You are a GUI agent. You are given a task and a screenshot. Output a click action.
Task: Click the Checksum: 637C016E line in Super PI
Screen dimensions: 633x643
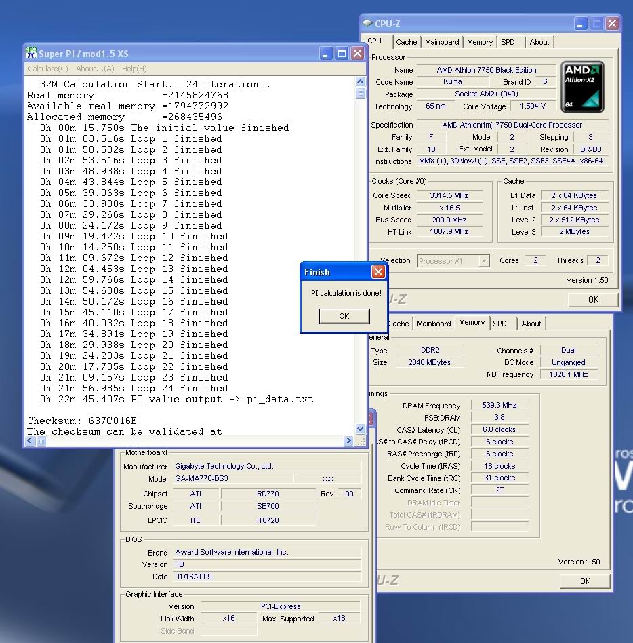point(82,421)
